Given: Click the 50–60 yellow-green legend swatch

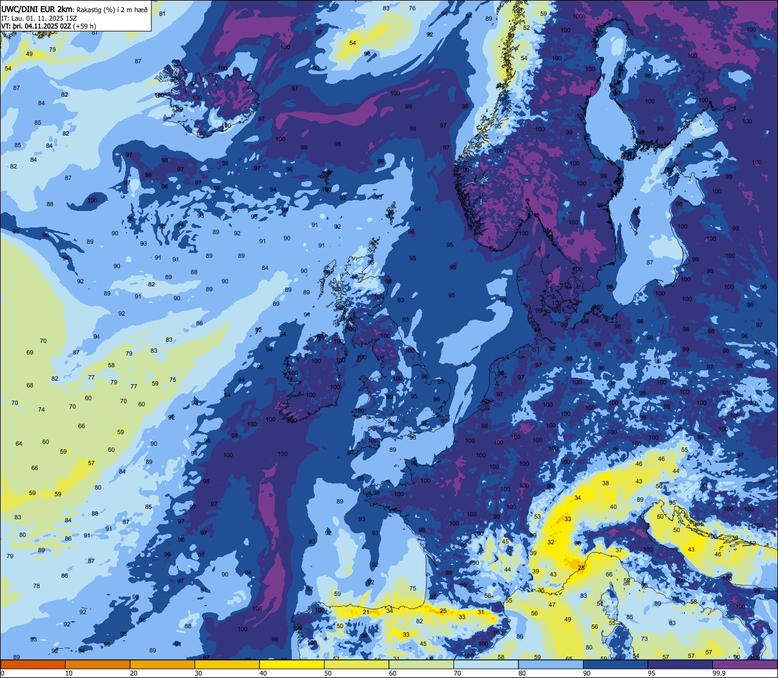Looking at the screenshot, I should [x=356, y=664].
